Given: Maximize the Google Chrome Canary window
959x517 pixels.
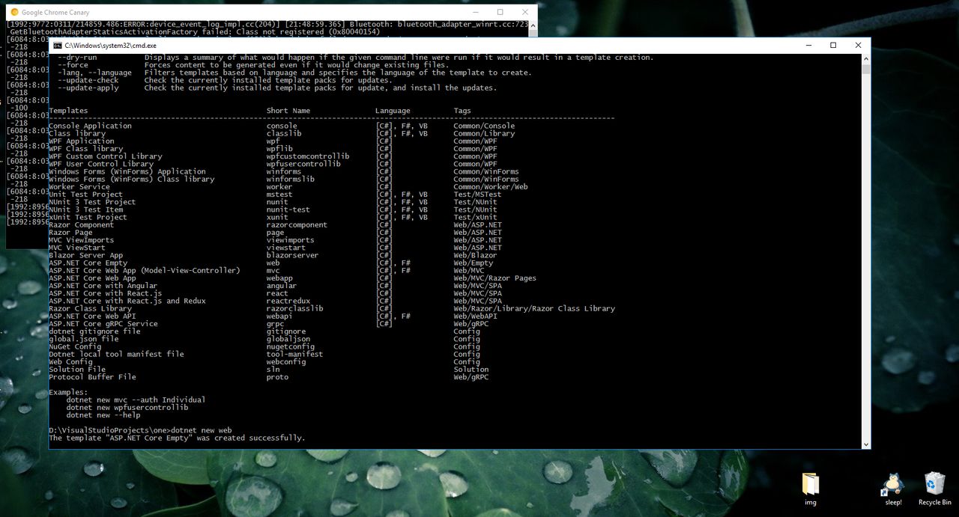Looking at the screenshot, I should tap(500, 12).
